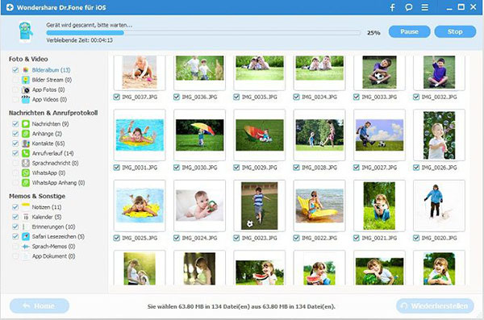Uncheck the Bilderalbum checkbox
The image size is (484, 320).
(x=15, y=70)
